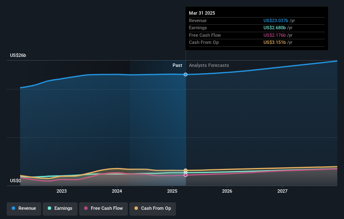The height and width of the screenshot is (219, 344).
Task: Click the Revenue label in the tooltip
Action: [x=198, y=20]
